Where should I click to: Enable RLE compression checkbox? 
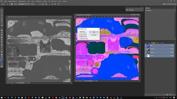79,38
